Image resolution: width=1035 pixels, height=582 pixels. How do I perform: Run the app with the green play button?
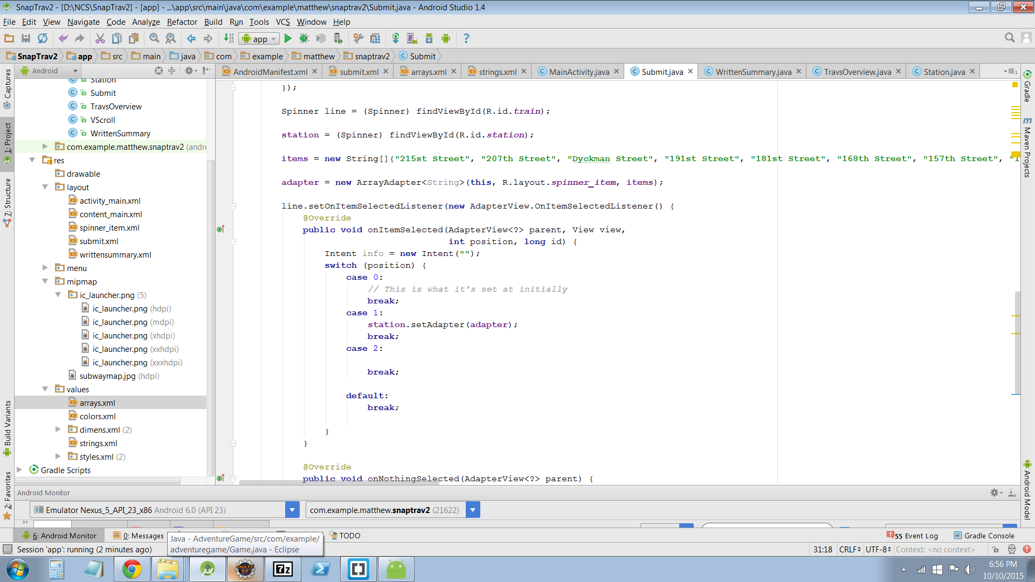(x=288, y=38)
